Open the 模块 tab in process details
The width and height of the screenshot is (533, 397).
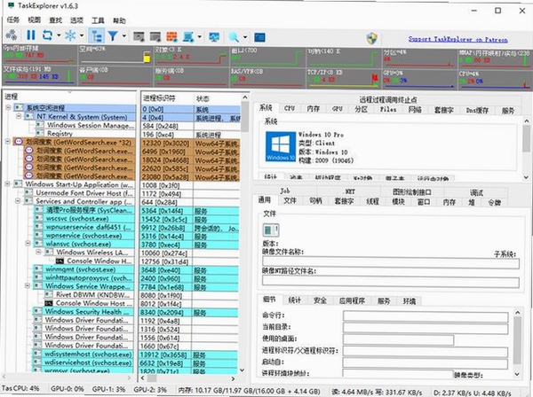[398, 201]
